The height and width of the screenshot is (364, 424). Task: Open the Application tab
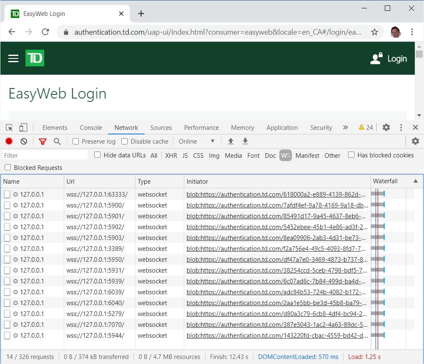click(x=282, y=128)
